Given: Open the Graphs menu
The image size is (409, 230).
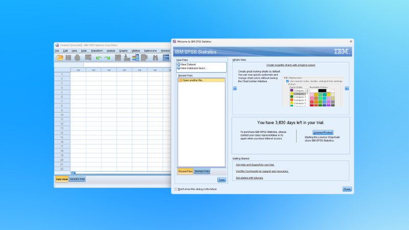Looking at the screenshot, I should [123, 51].
